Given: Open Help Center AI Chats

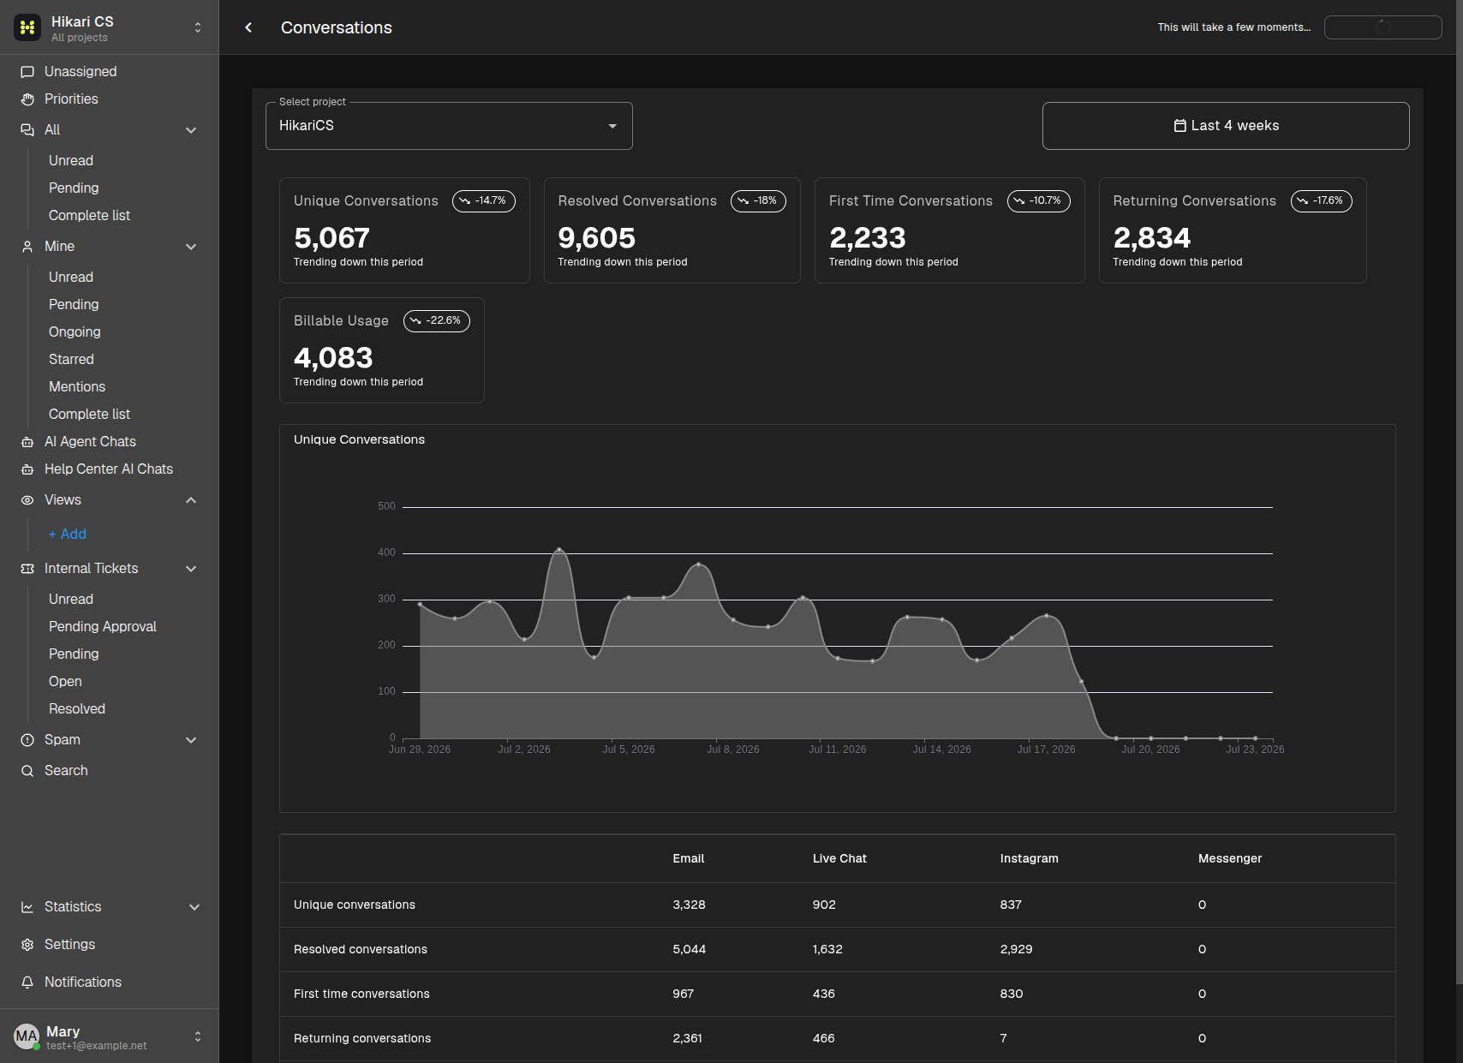Looking at the screenshot, I should (x=110, y=469).
